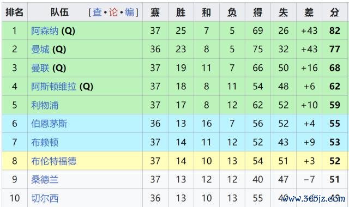Click Arsenal's 82 points cell
349x207 pixels.
(334, 31)
